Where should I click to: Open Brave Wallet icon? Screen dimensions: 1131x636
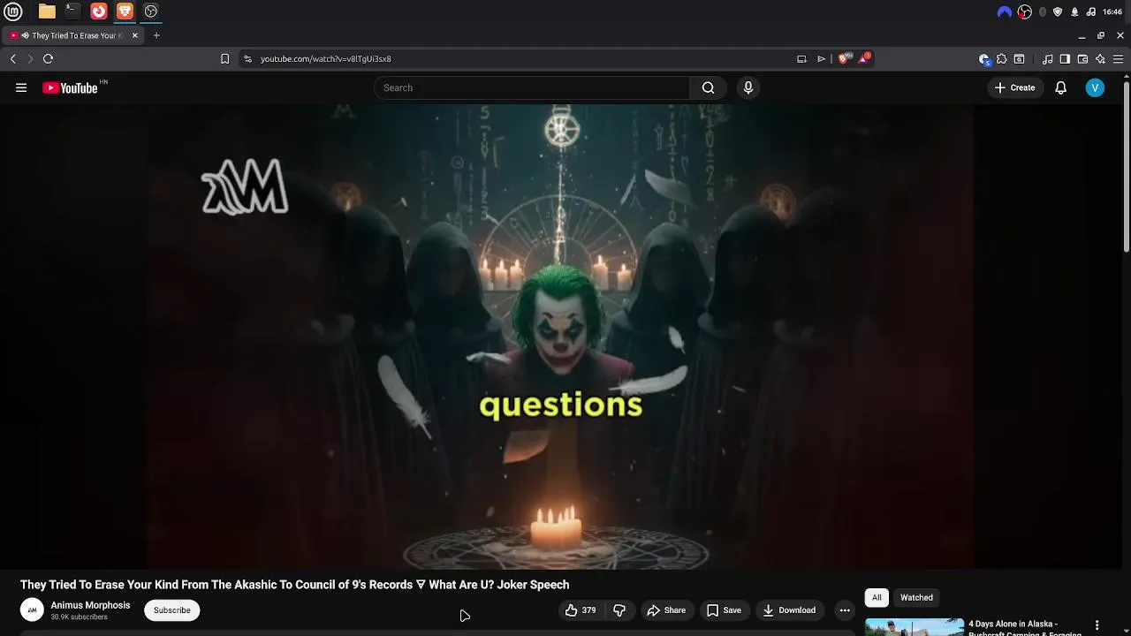(1082, 59)
